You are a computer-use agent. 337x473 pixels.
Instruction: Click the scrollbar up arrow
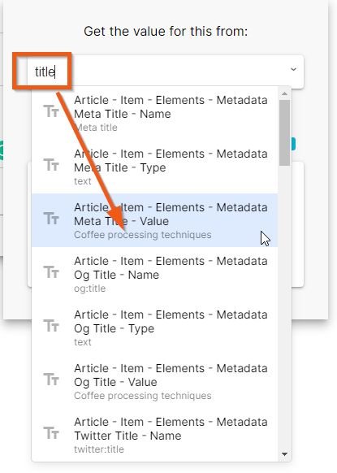click(284, 93)
